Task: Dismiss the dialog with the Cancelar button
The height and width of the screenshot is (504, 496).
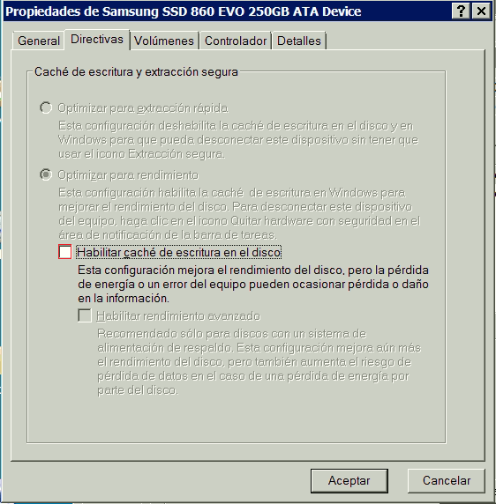Action: tap(446, 480)
